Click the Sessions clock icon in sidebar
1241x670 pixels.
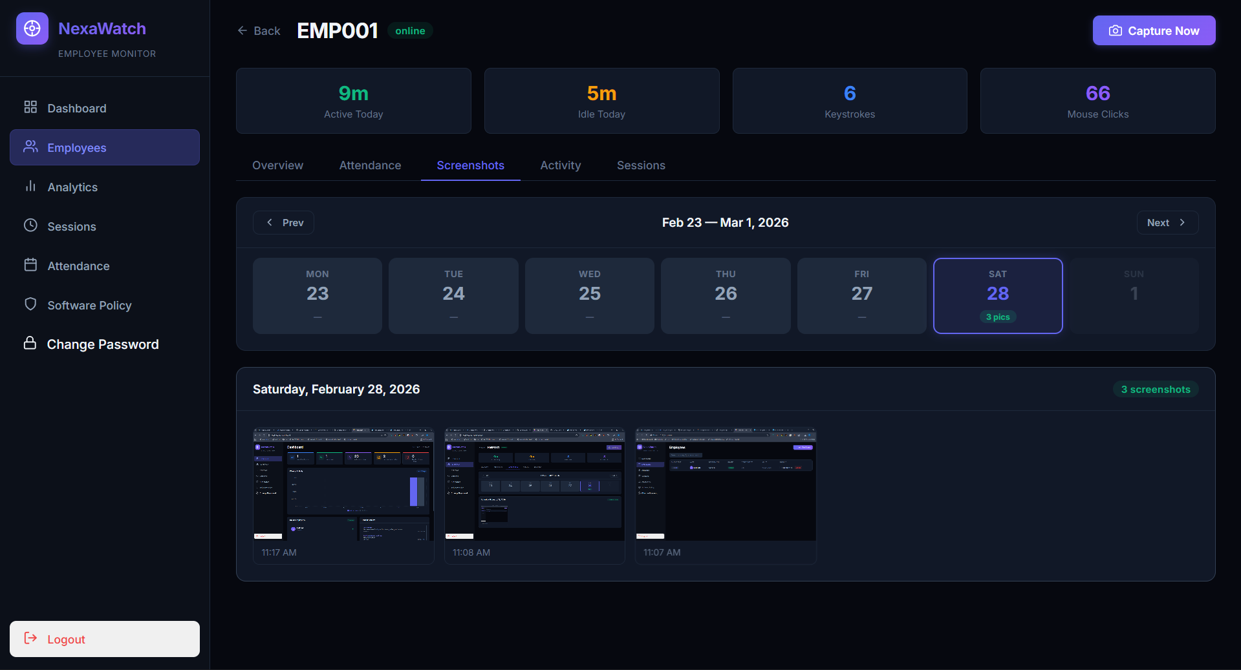click(x=30, y=225)
